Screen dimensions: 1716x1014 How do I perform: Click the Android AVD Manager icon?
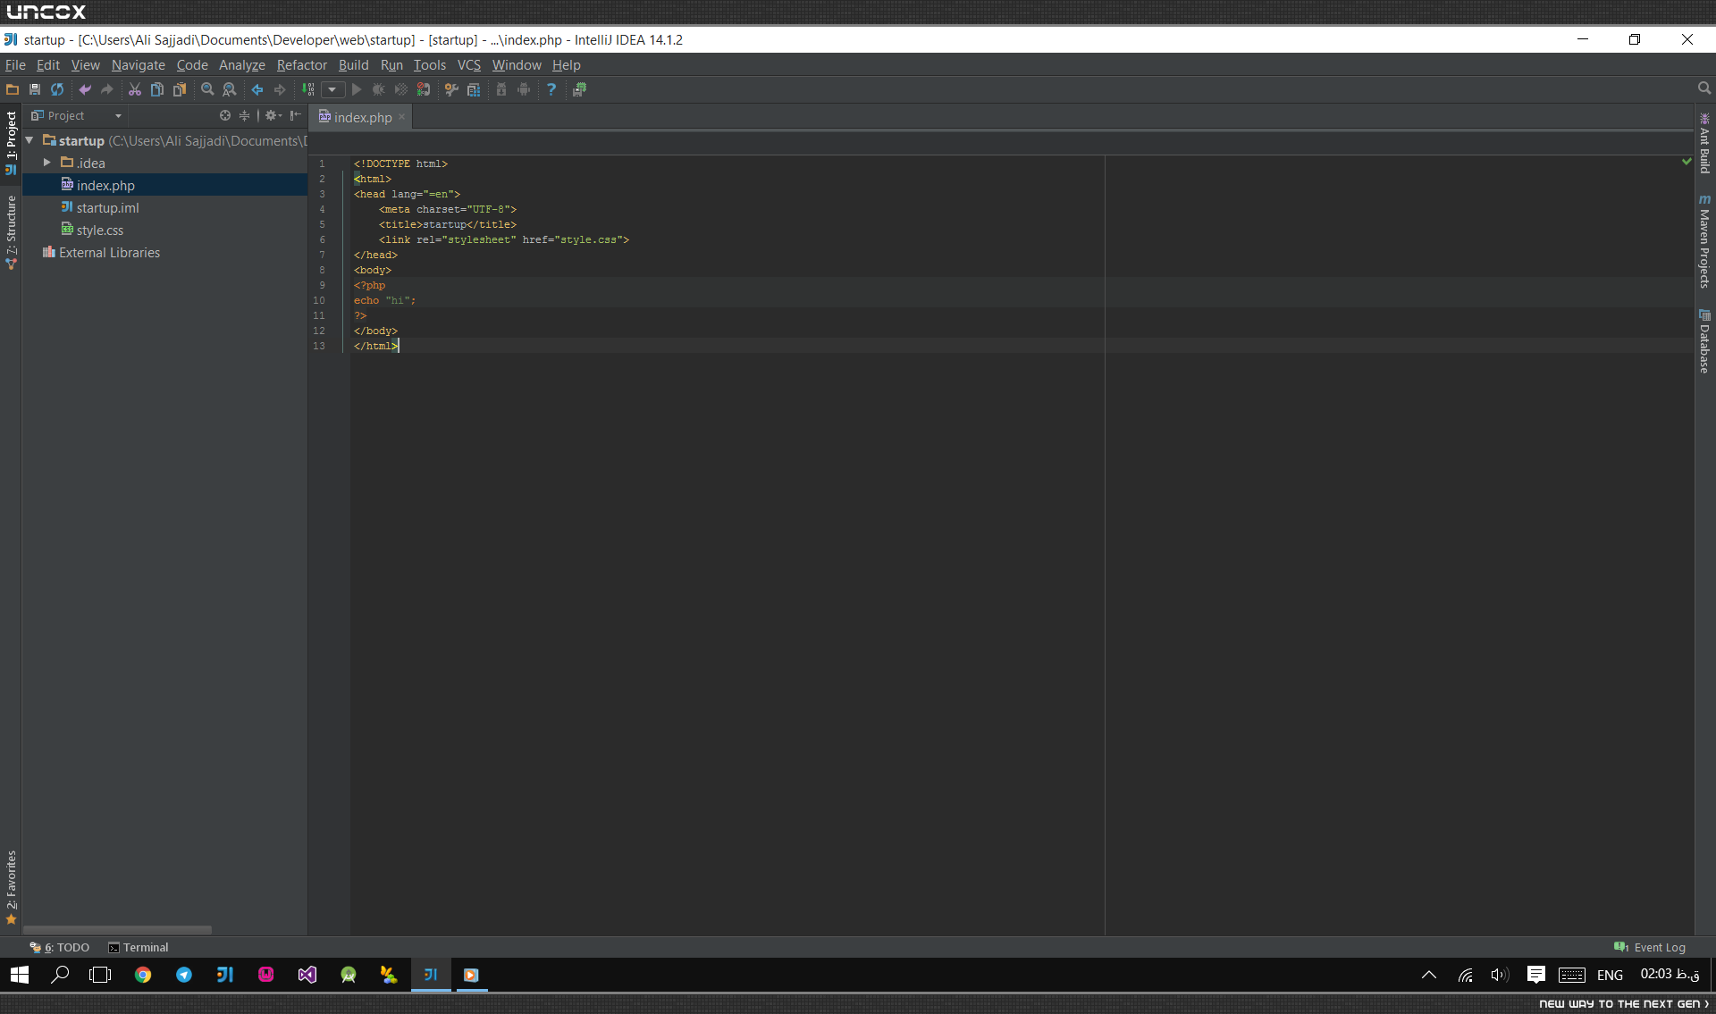click(524, 89)
